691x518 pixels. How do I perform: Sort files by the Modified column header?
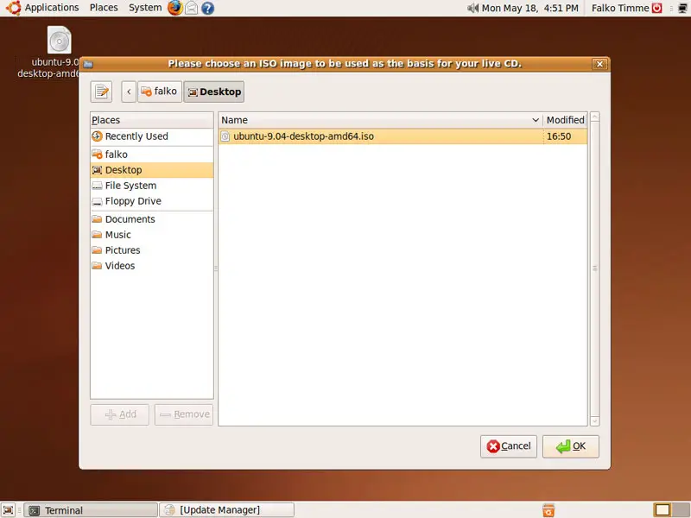coord(565,120)
